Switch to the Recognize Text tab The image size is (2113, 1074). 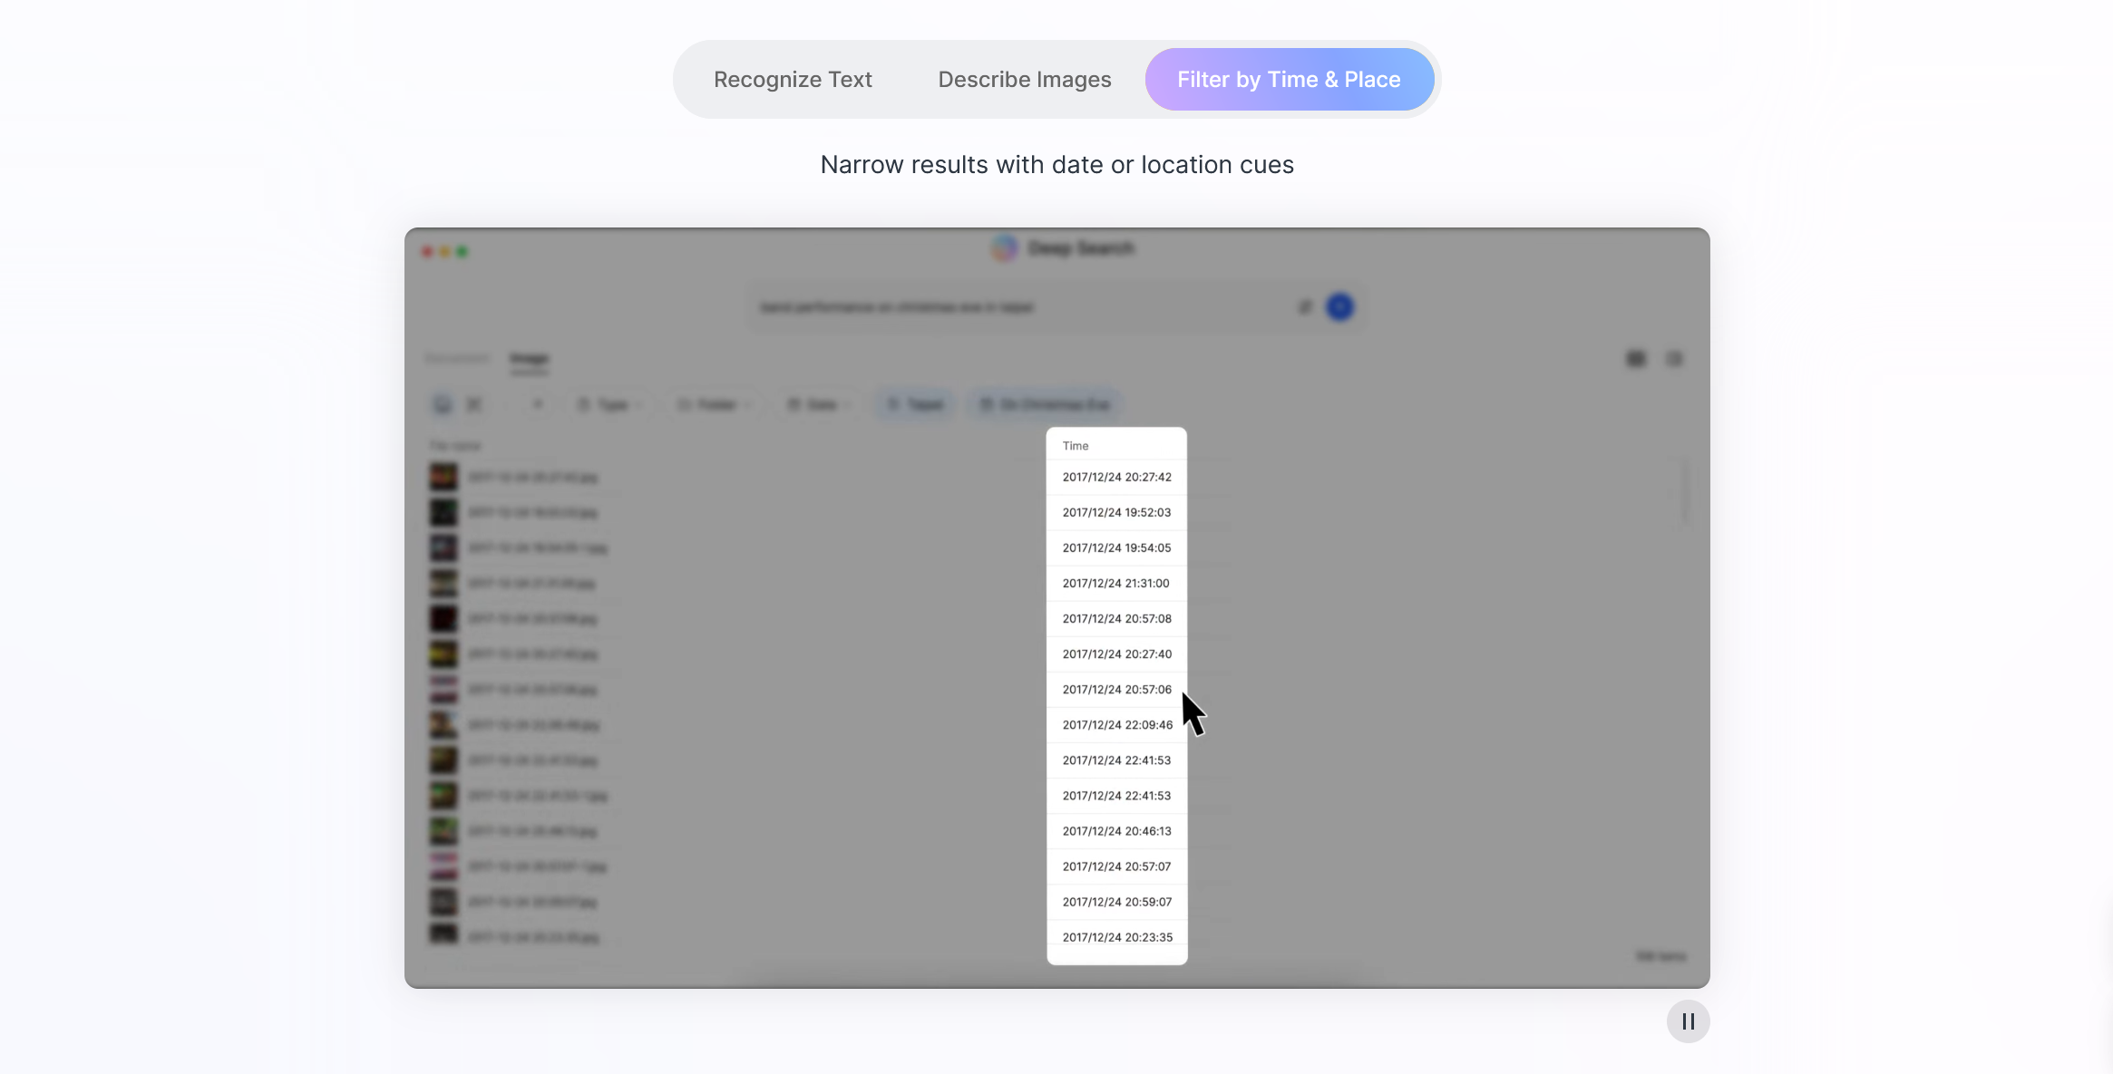[792, 80]
